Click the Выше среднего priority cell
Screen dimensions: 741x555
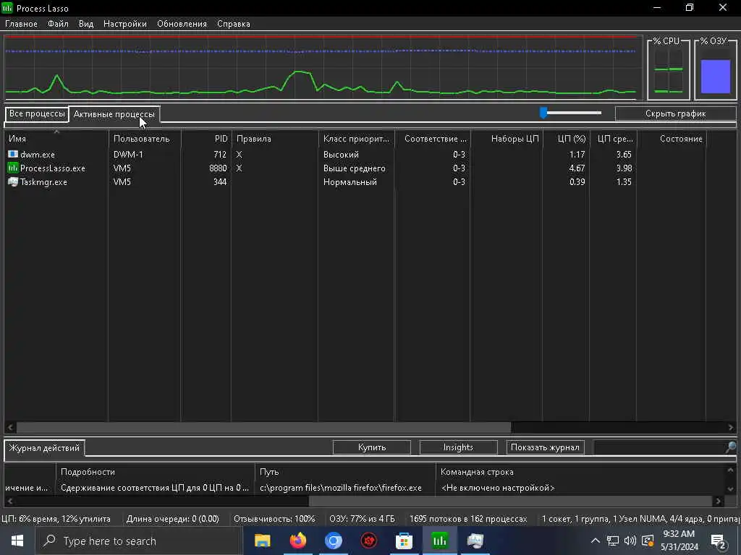click(x=354, y=168)
